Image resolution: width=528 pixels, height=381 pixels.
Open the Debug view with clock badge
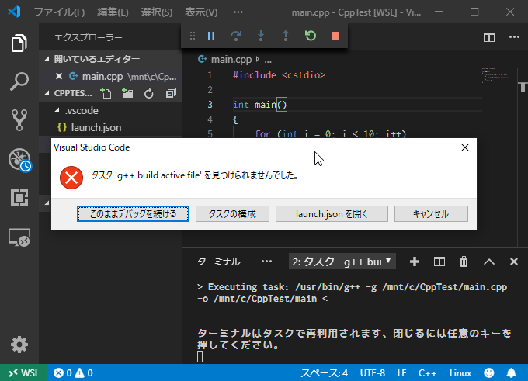coord(20,160)
